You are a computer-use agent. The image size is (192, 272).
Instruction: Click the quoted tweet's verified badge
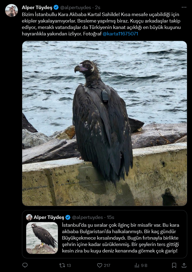68,217
